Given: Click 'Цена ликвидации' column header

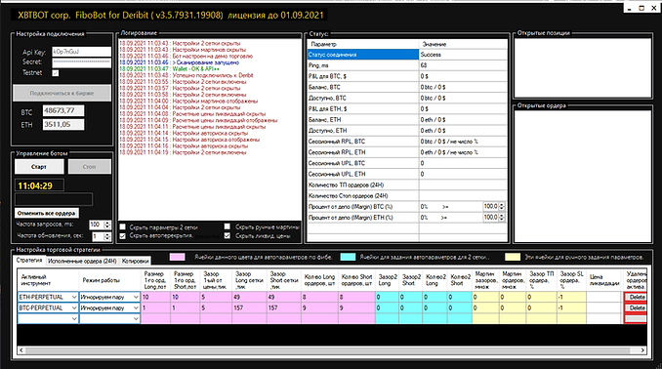Looking at the screenshot, I should (x=604, y=280).
